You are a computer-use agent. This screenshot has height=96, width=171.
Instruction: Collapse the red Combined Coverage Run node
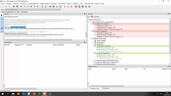[x=91, y=24]
